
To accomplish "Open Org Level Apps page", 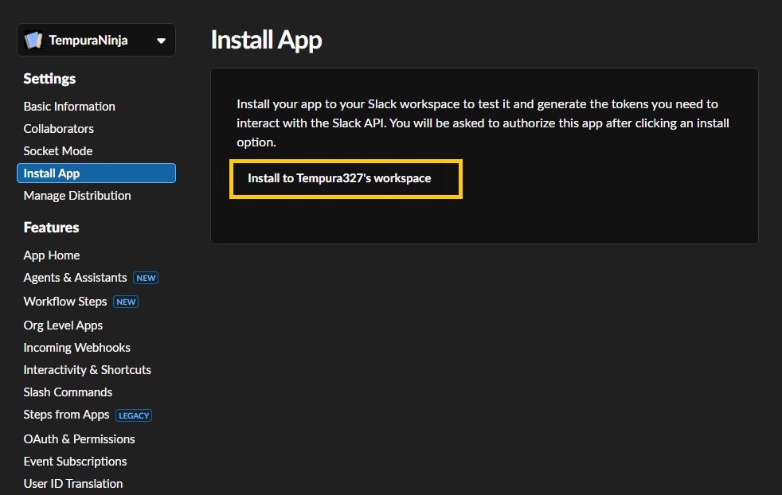I will coord(63,325).
